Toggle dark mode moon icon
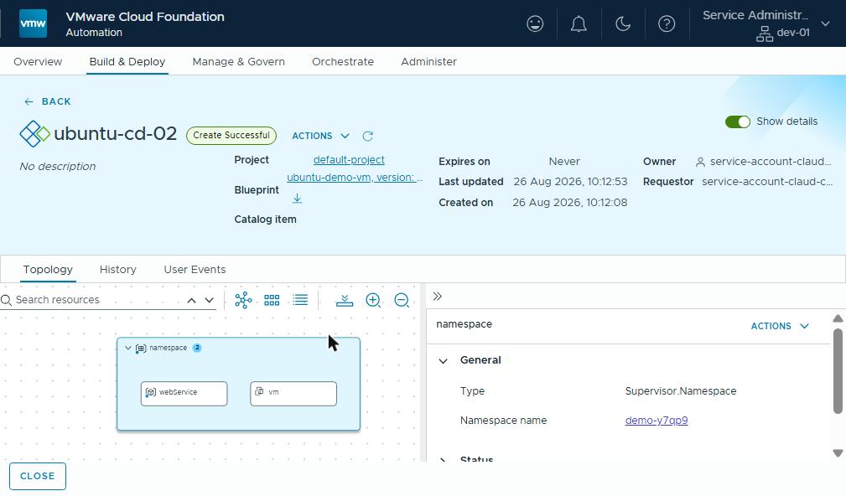Image resolution: width=846 pixels, height=496 pixels. point(623,23)
